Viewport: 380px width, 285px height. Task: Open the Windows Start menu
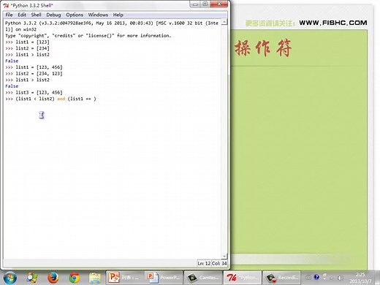pyautogui.click(x=9, y=278)
